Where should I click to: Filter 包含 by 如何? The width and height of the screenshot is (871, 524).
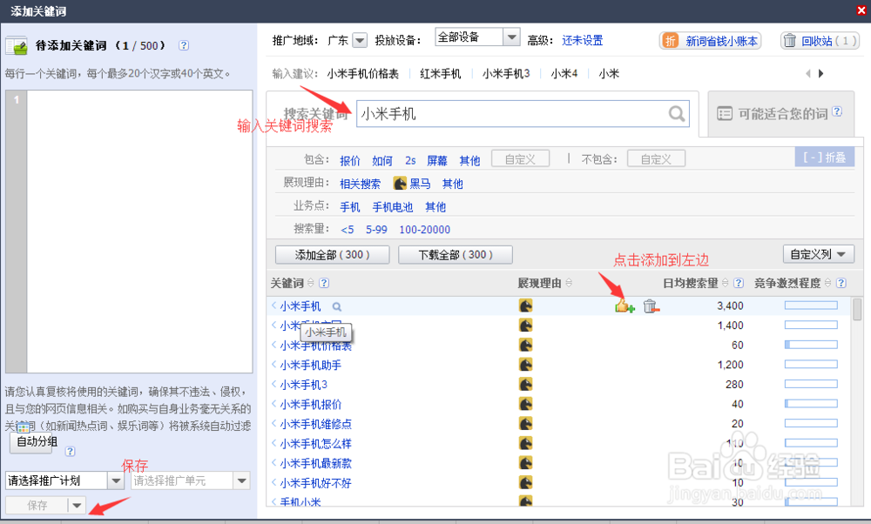click(x=382, y=161)
